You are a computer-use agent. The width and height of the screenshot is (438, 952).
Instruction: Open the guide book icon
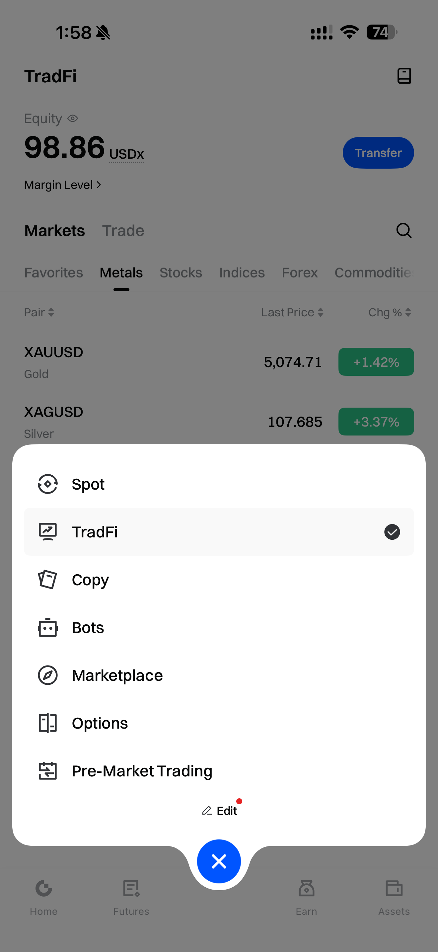tap(403, 76)
